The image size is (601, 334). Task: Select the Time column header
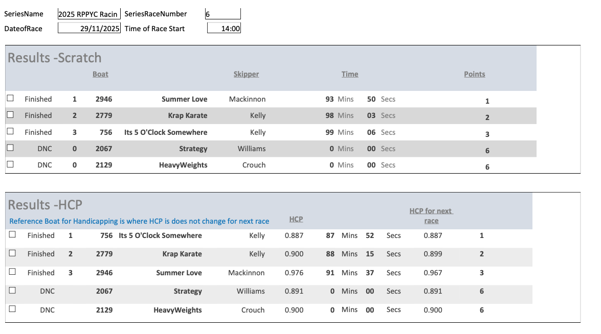click(350, 74)
